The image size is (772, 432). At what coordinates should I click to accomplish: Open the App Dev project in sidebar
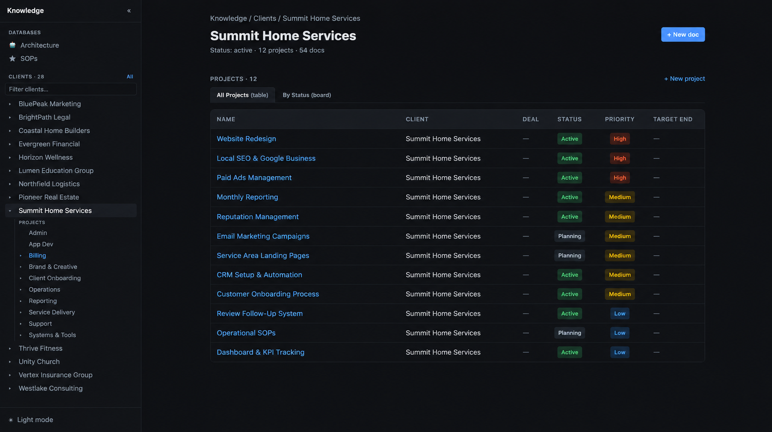[x=41, y=244]
